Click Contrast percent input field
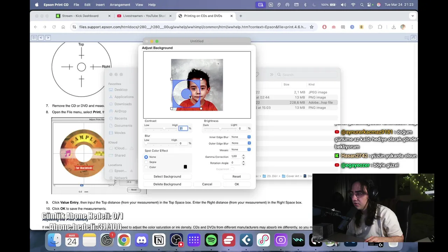Viewport: 448px width, 252px height. (x=183, y=128)
